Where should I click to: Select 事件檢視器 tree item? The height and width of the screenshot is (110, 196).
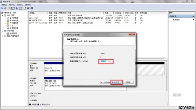[x=14, y=20]
